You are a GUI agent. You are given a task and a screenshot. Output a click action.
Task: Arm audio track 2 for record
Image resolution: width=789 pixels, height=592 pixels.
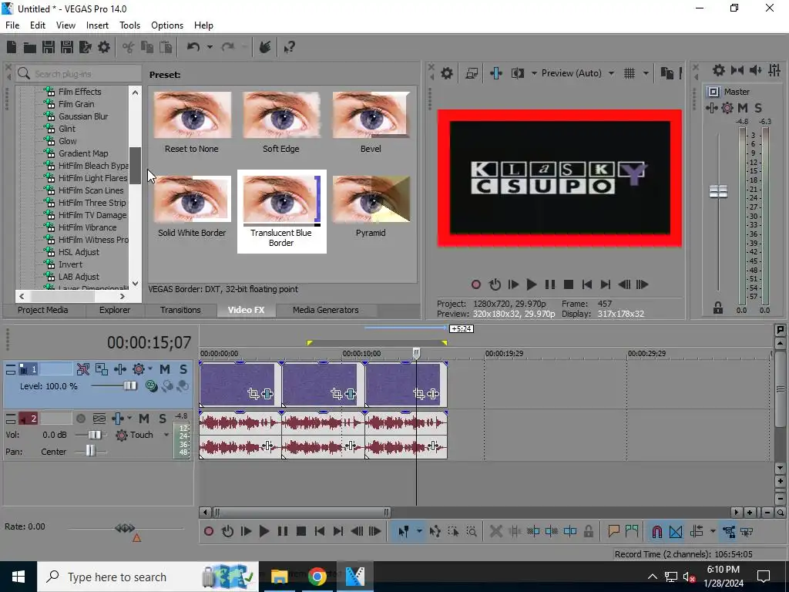[x=80, y=419]
